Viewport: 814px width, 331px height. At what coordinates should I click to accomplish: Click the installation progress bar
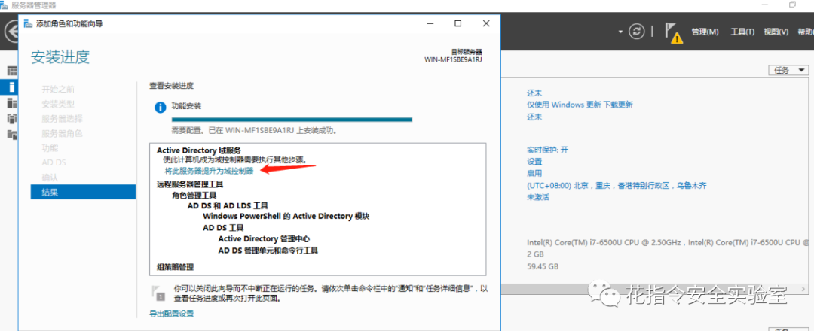[x=292, y=120]
